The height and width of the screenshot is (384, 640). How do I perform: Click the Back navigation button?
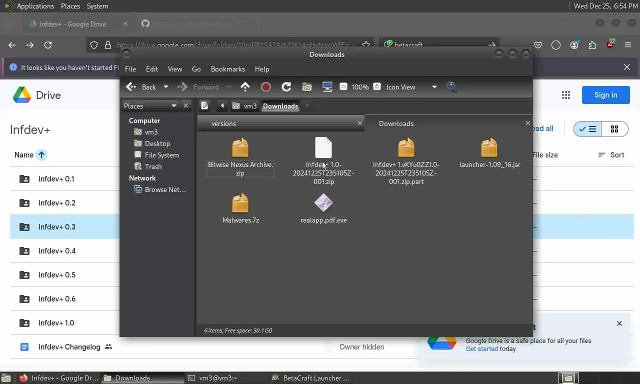[x=141, y=87]
